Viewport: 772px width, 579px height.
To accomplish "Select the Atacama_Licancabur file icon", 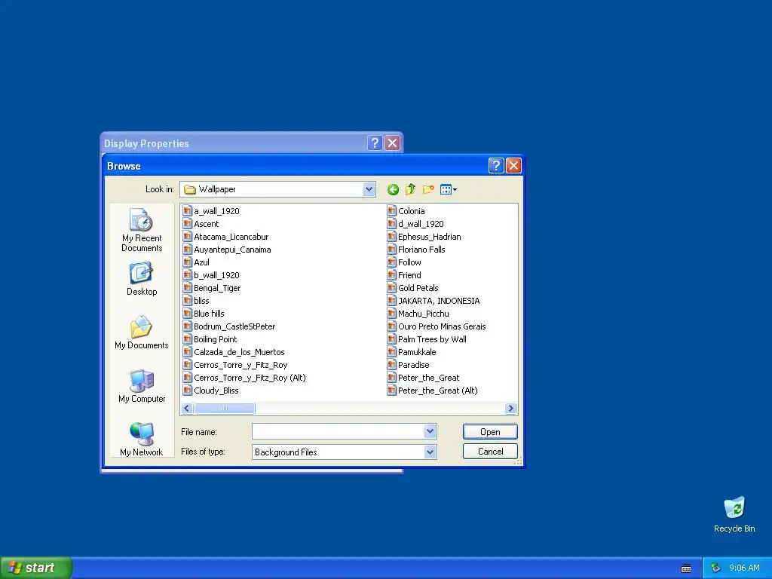I will pos(188,236).
